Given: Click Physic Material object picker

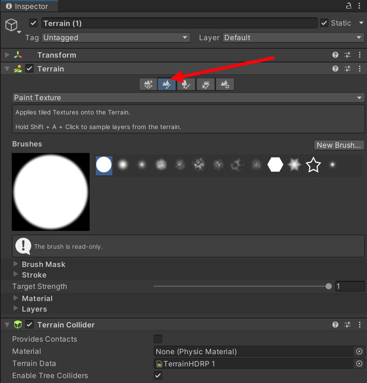Looking at the screenshot, I should point(359,351).
